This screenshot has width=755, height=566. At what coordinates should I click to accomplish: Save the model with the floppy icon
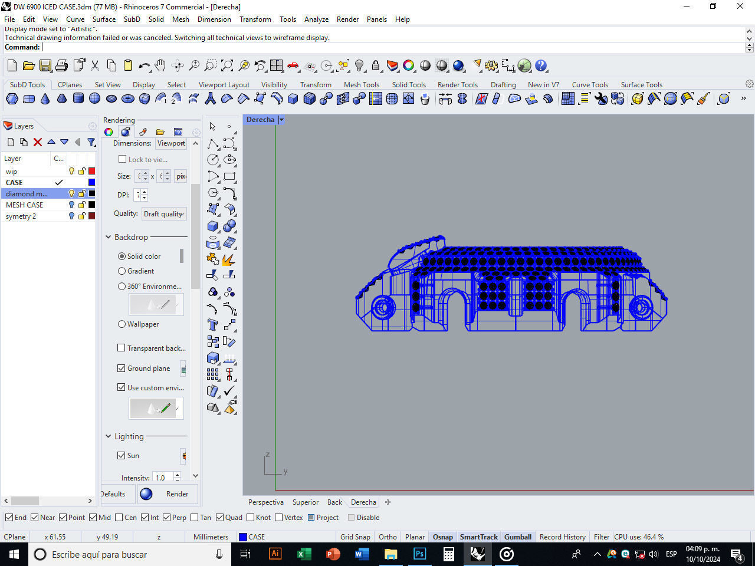(45, 65)
